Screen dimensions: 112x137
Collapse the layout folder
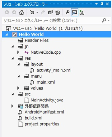click(19, 65)
